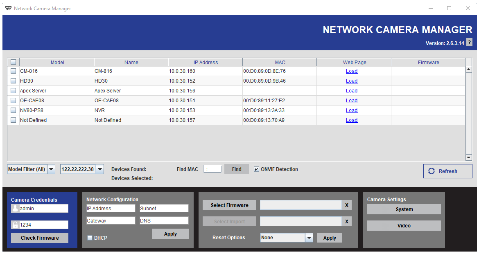
Task: Click the lock icon beside password field
Action: [x=15, y=225]
